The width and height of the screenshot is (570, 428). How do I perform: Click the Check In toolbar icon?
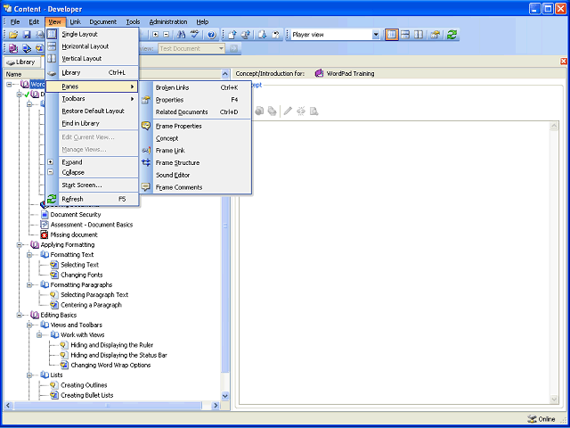tap(232, 35)
